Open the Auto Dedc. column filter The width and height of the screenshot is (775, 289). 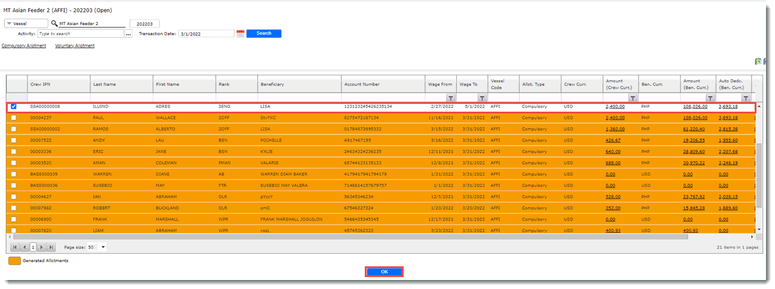point(746,98)
